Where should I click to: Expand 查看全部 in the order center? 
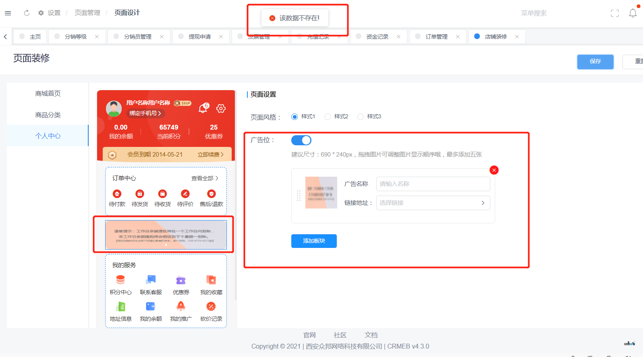click(x=205, y=178)
